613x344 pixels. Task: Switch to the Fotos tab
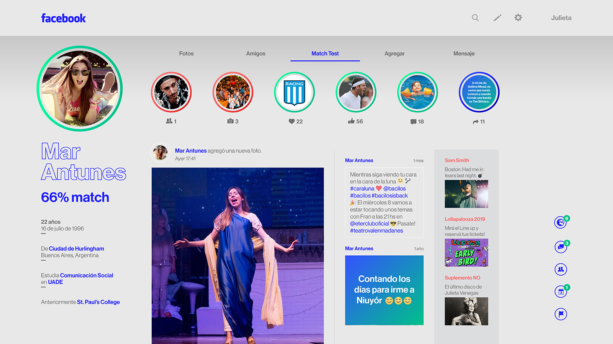[x=186, y=54]
